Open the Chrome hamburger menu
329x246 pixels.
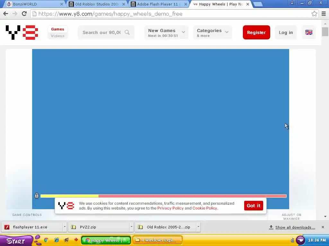324,14
